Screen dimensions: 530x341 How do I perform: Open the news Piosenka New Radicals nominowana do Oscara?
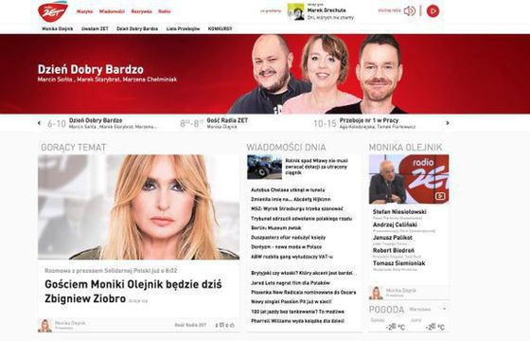[304, 293]
